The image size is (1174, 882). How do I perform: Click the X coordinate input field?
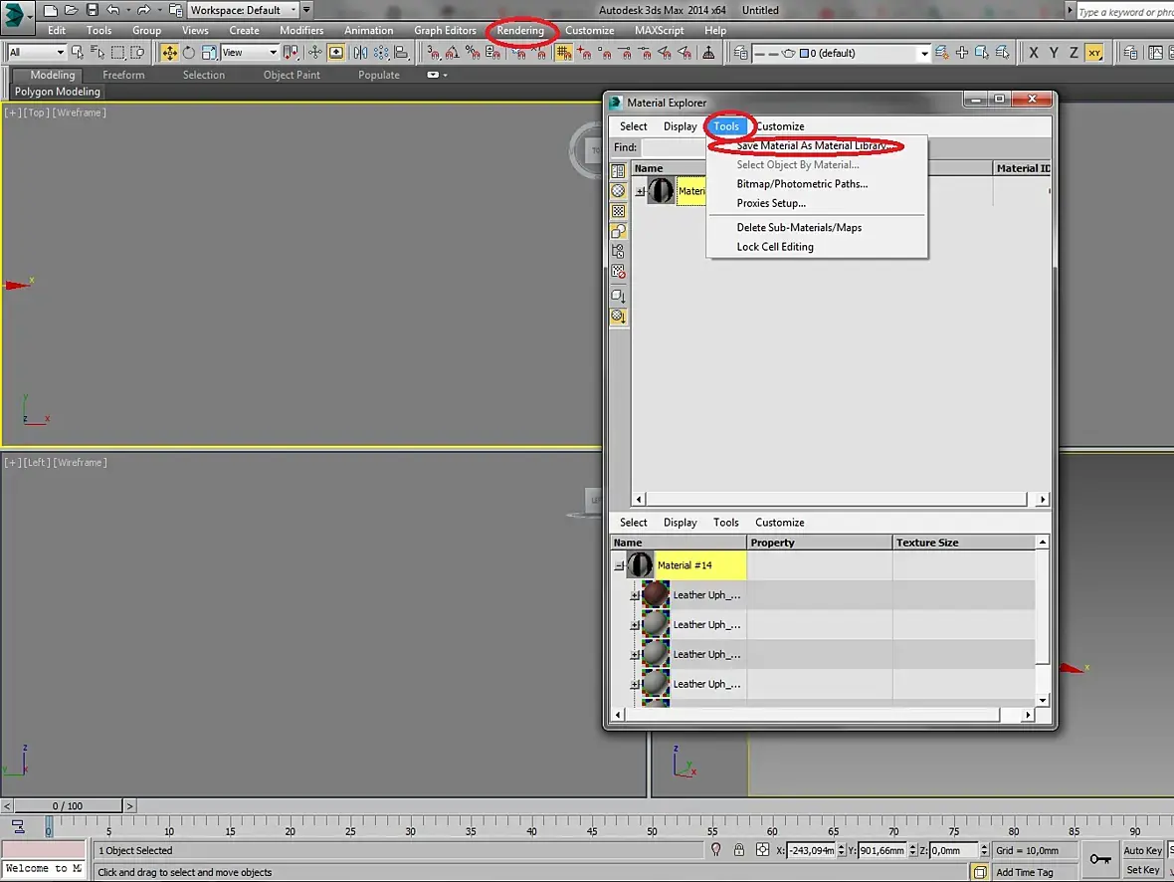click(811, 850)
